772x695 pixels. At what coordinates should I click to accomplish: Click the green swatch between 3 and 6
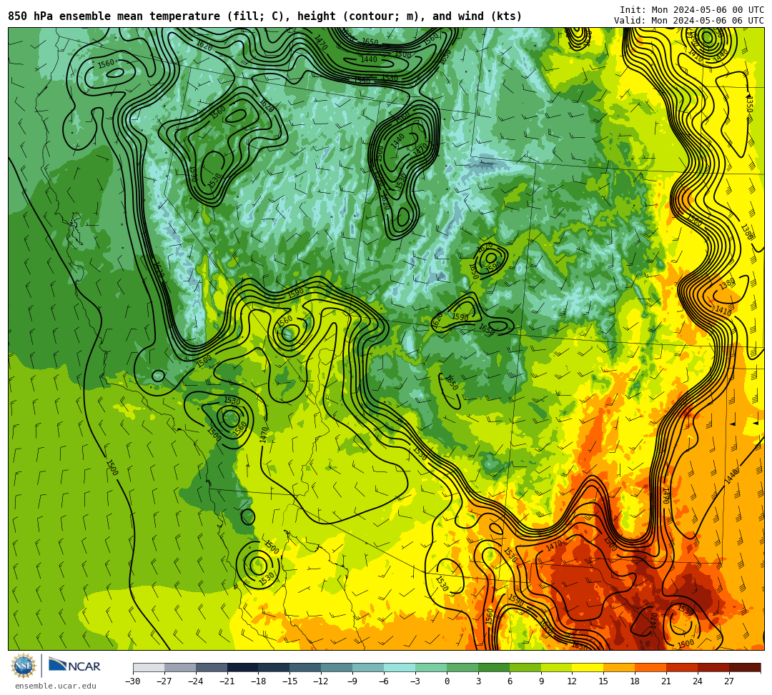click(x=494, y=667)
